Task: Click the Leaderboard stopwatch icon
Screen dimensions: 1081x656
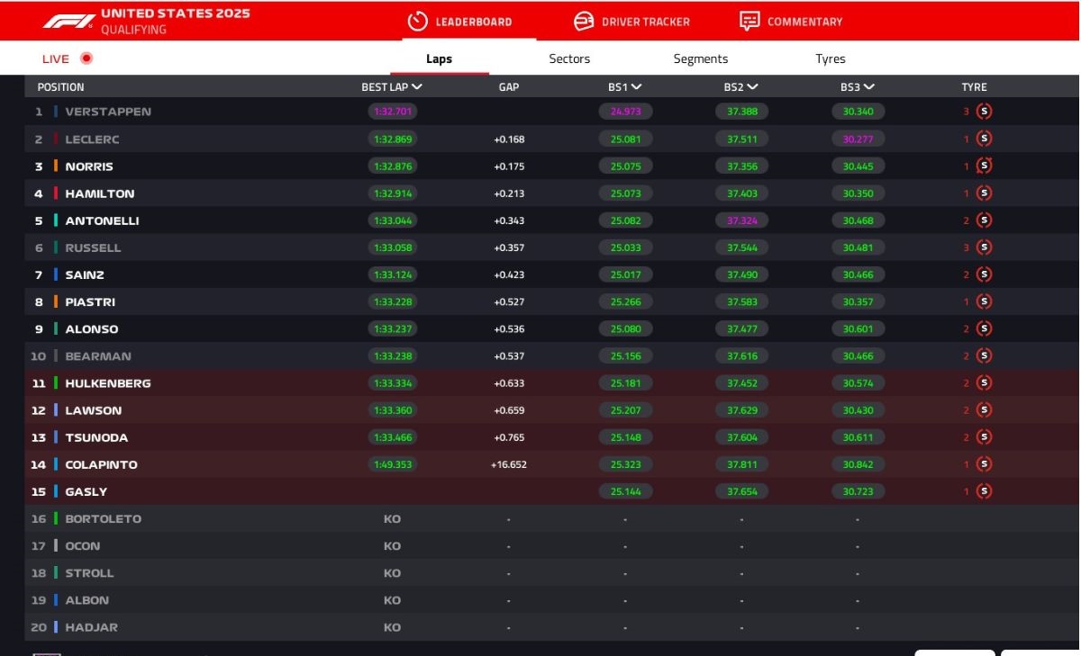Action: 417,22
